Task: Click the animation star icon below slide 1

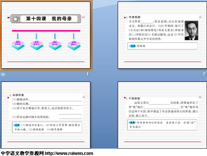Action: click(3, 74)
